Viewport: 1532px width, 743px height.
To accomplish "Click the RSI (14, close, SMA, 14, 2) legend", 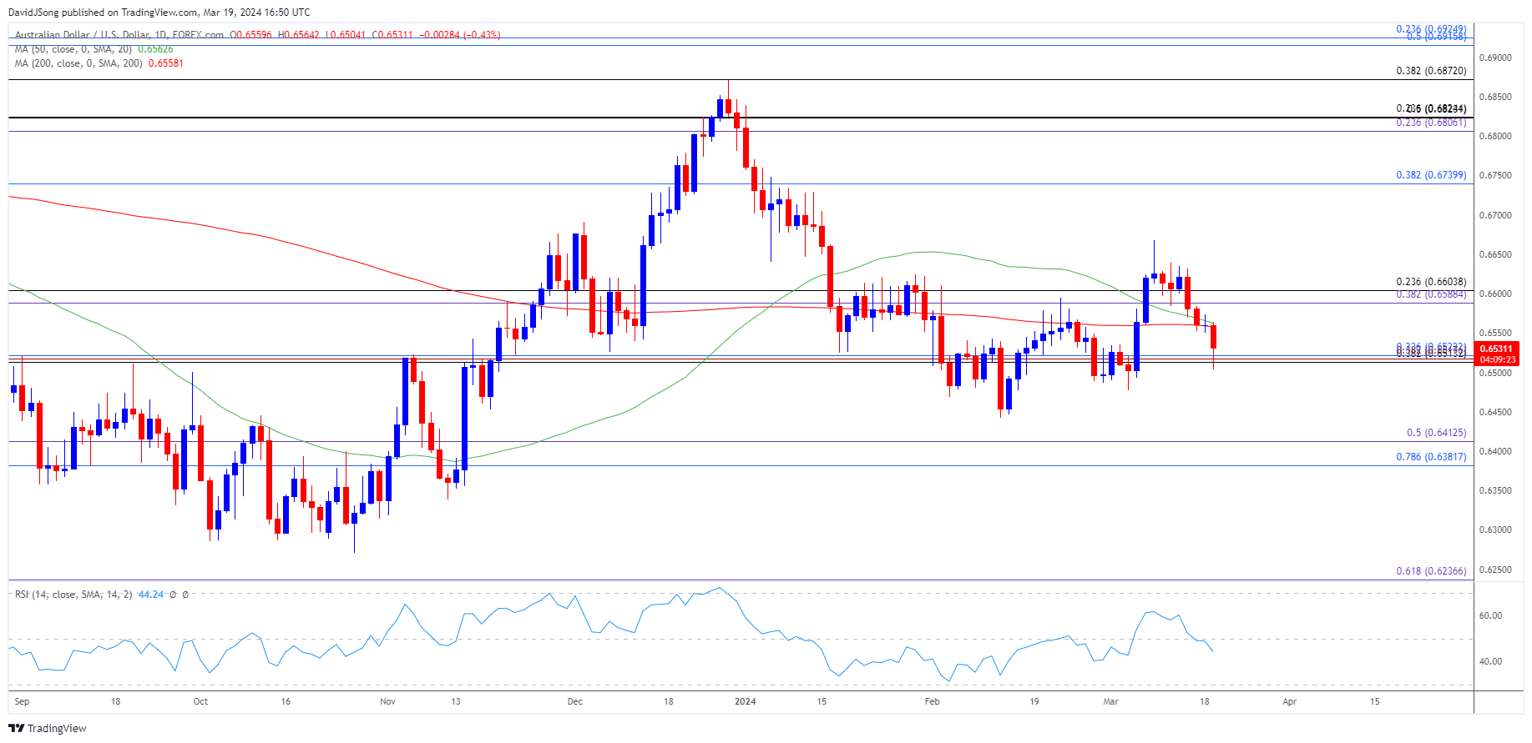I will tap(73, 595).
